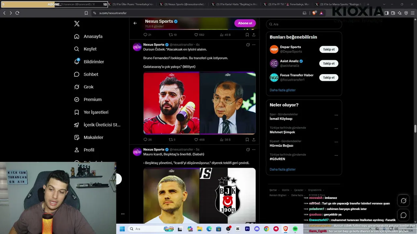Repost the Dursun Özbek post
Image resolution: width=417 pixels, height=234 pixels.
[172, 140]
